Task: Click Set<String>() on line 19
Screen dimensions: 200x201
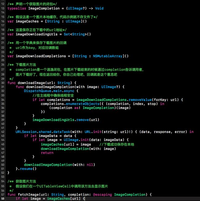Action: 77,34
